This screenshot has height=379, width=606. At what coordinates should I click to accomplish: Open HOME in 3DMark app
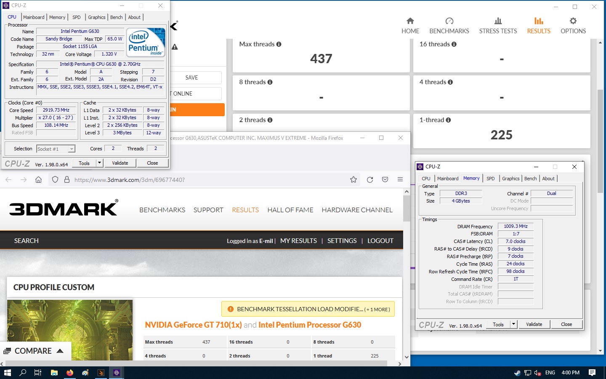pyautogui.click(x=410, y=26)
